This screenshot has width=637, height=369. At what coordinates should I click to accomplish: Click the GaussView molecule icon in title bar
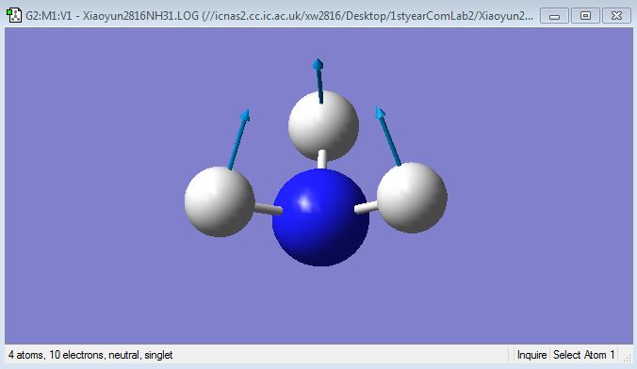pos(14,15)
